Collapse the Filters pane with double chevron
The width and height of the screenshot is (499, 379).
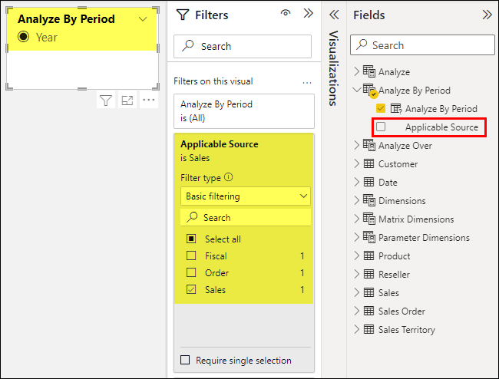tap(309, 14)
